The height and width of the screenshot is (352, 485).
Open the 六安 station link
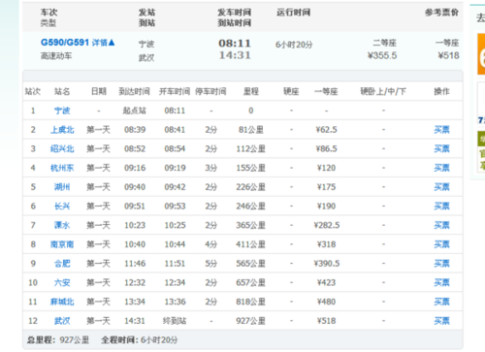[x=62, y=282]
